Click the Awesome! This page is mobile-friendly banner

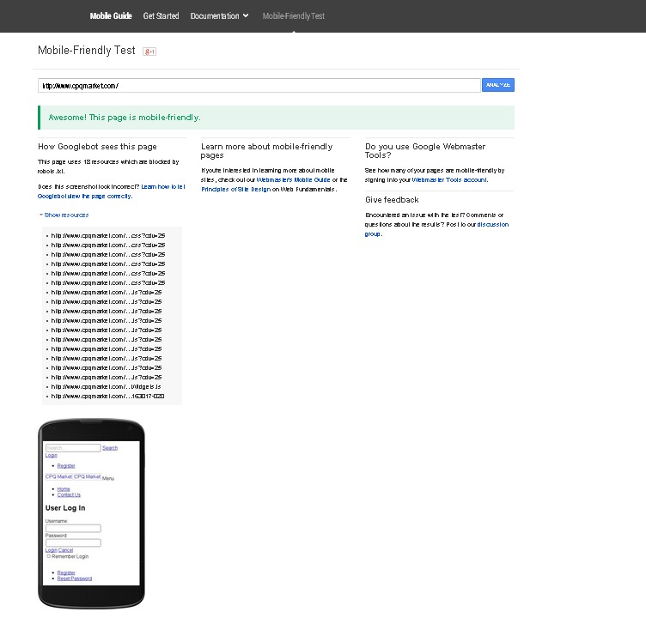click(x=276, y=118)
